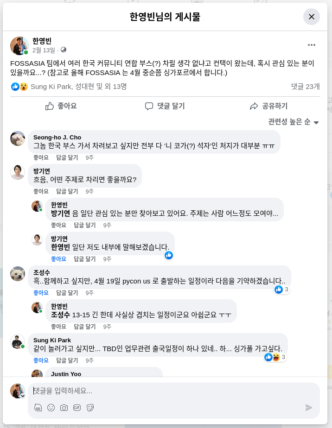Viewport: 332px width, 428px height.
Task: Expand the 관련성 높은 순 sort dropdown
Action: point(294,122)
